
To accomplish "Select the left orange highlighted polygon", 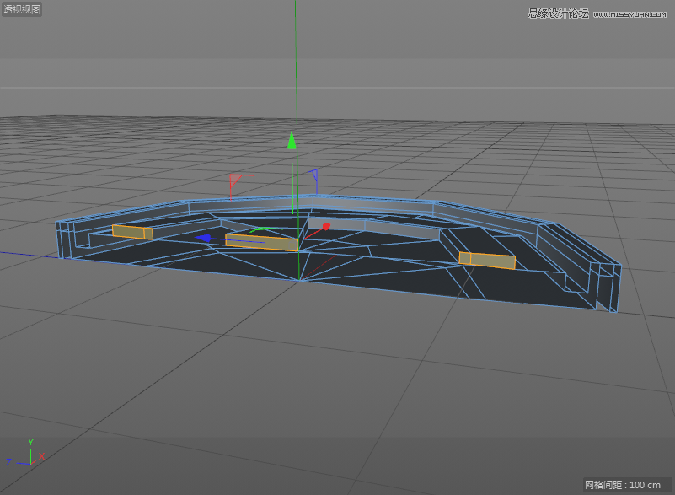I will coord(132,232).
